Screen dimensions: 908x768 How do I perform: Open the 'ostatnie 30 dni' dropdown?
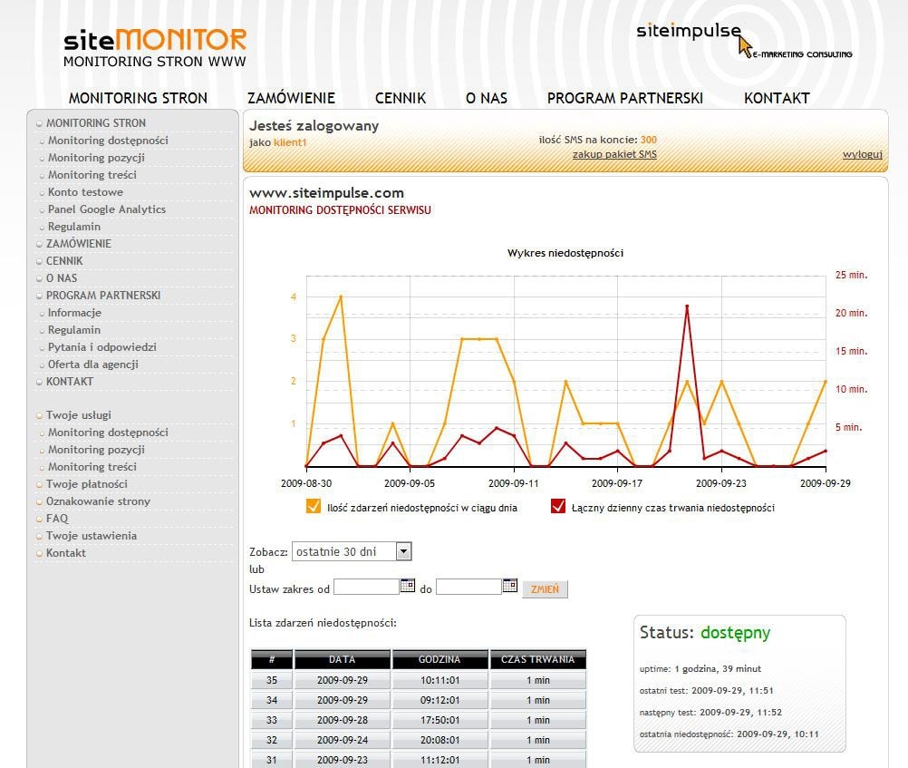pyautogui.click(x=352, y=551)
